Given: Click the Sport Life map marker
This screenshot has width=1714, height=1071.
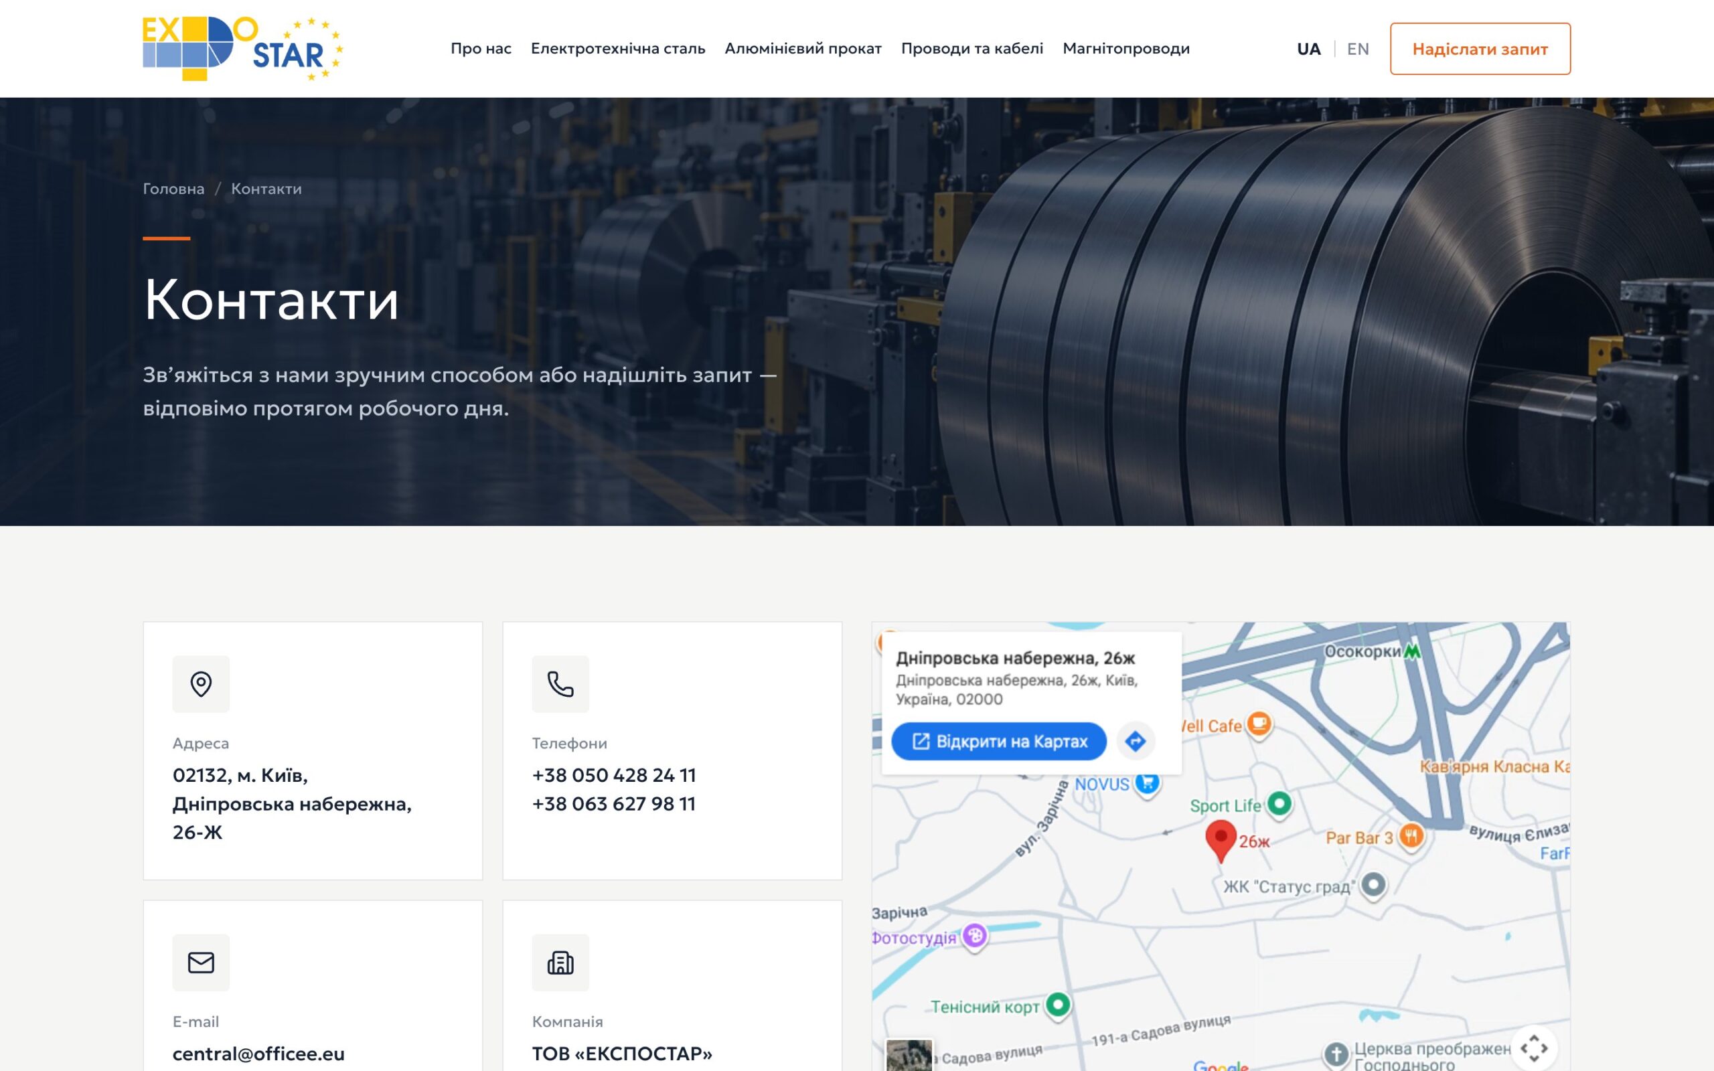Looking at the screenshot, I should click(x=1278, y=805).
